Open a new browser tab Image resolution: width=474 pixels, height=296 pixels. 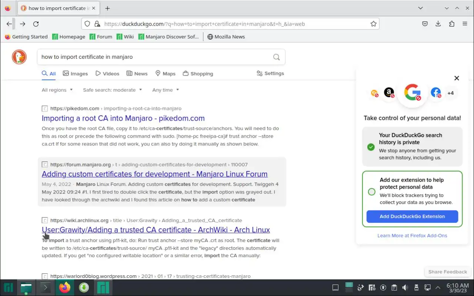[107, 8]
